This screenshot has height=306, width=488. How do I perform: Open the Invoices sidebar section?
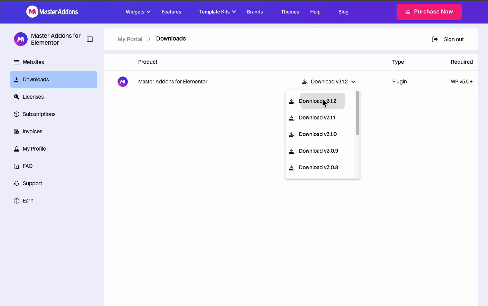[54, 132]
